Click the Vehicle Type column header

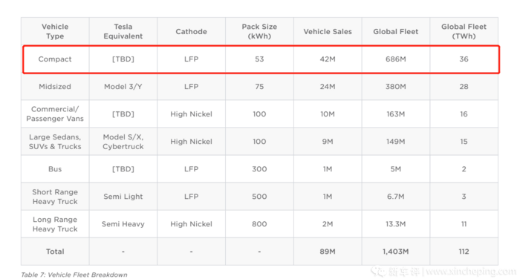coord(55,31)
